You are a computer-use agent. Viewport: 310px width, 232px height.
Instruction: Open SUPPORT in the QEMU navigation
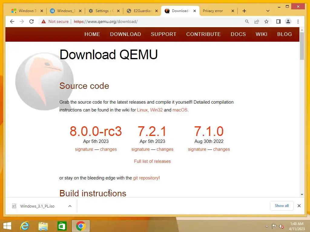163,34
